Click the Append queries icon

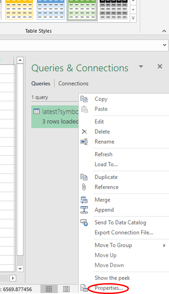[84, 210]
